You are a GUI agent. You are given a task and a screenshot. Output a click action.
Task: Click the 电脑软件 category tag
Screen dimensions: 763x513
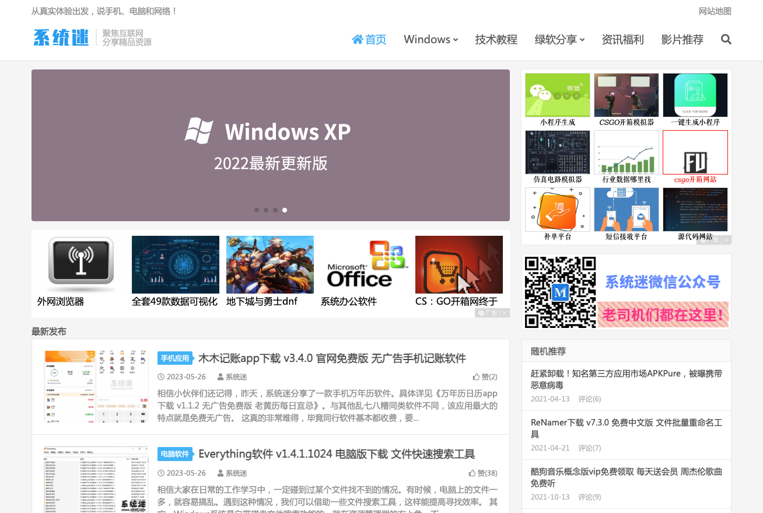coord(175,454)
